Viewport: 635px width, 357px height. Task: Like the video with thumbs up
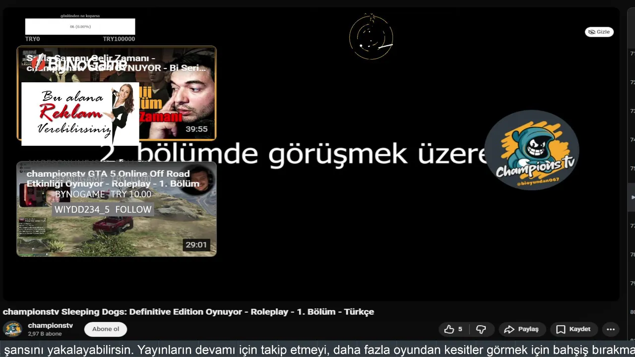coord(453,329)
